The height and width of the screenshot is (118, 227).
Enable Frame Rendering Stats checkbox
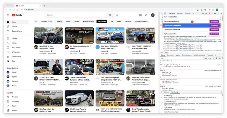pos(162,113)
